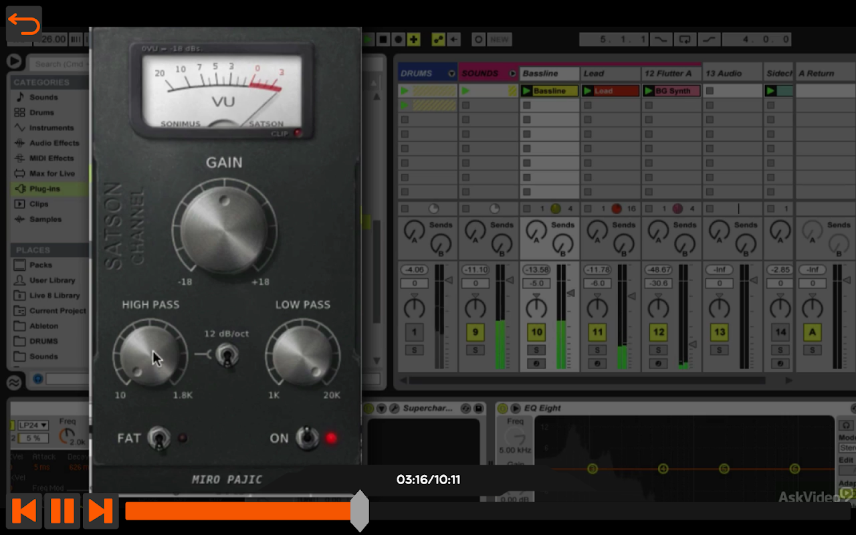Toggle track 12 activator button
This screenshot has height=535, width=856.
[x=658, y=332]
